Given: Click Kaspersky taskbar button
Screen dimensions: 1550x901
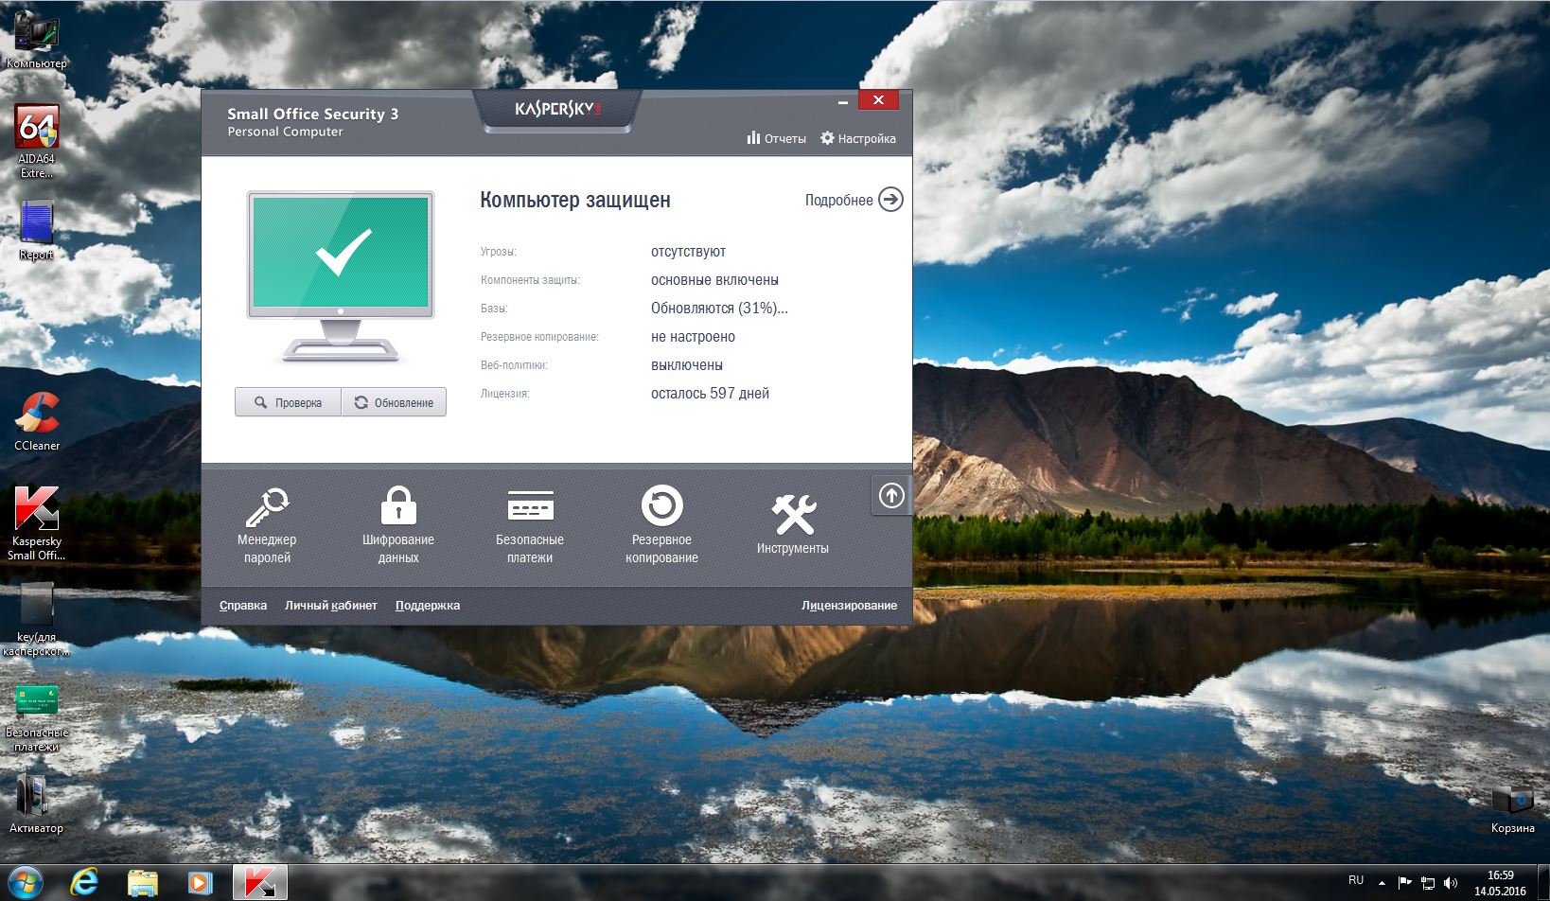Looking at the screenshot, I should coord(259,882).
